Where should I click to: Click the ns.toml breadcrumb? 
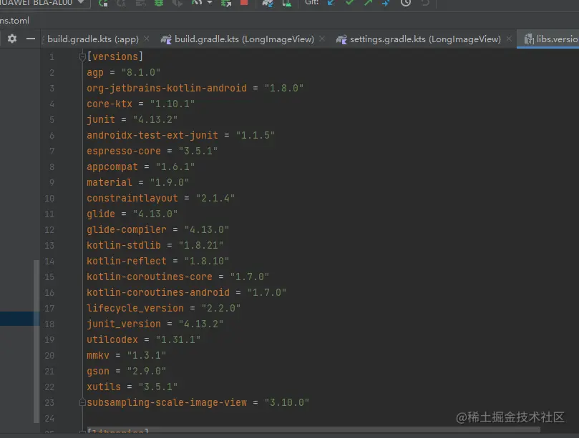pos(14,21)
